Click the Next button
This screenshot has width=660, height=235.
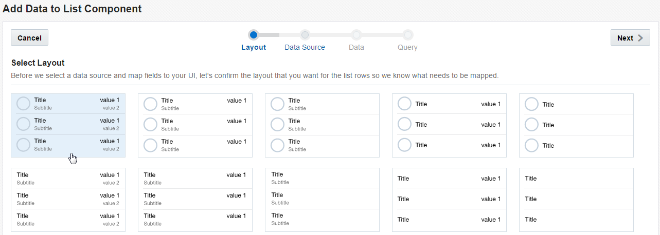pos(630,38)
